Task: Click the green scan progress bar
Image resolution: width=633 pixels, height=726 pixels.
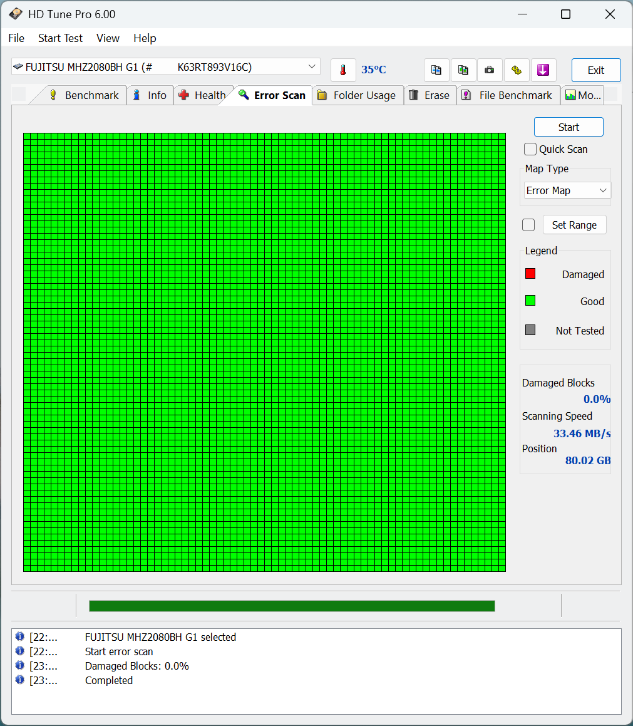Action: pos(292,606)
